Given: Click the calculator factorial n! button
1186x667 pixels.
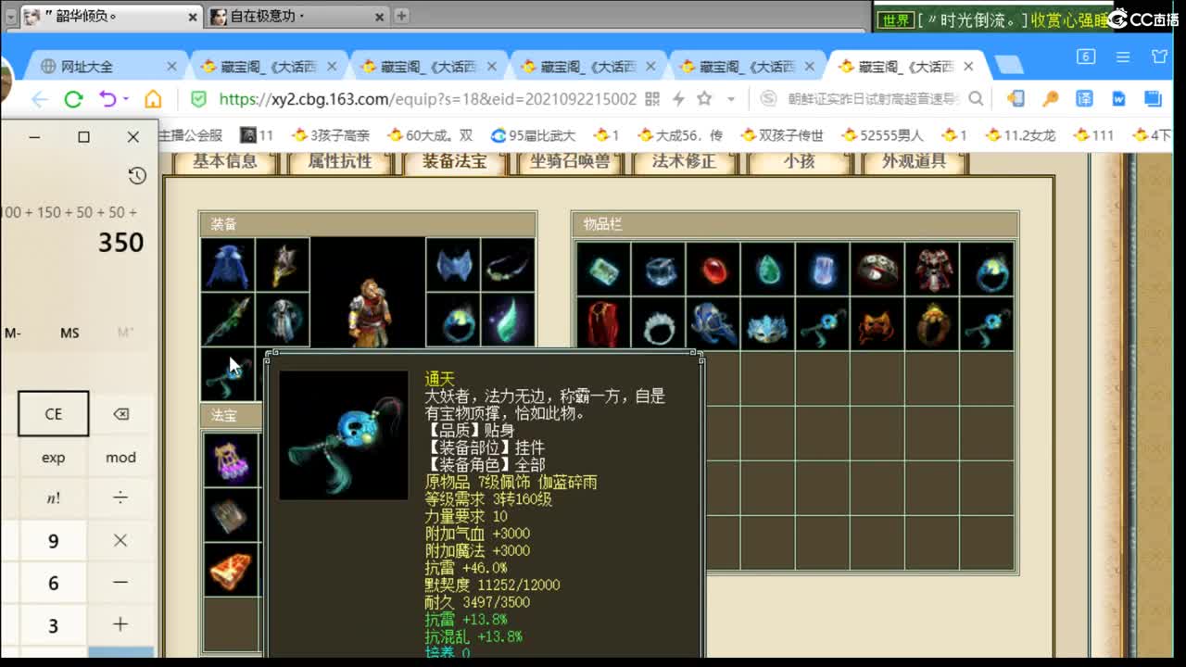Looking at the screenshot, I should 54,498.
